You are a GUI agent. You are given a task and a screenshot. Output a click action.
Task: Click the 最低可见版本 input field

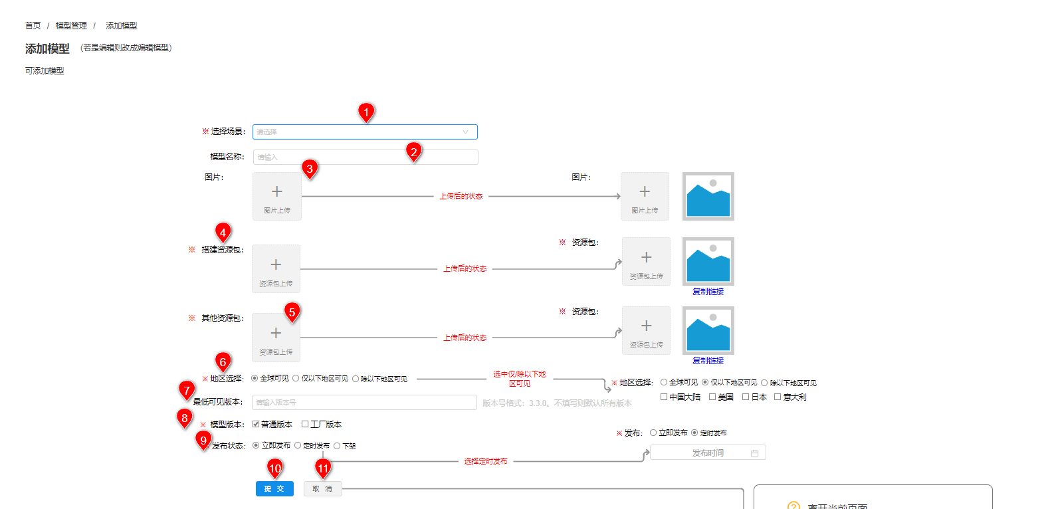point(364,402)
